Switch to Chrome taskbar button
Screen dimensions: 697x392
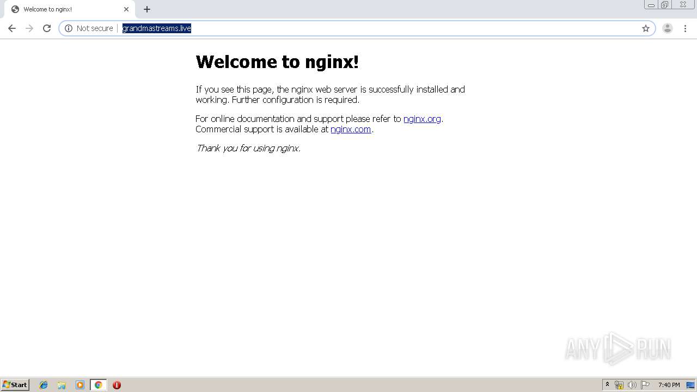click(x=98, y=385)
